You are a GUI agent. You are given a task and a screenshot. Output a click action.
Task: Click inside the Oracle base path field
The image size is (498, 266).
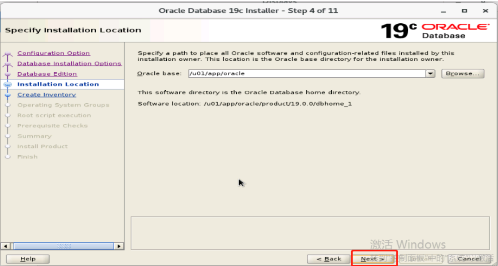(x=307, y=74)
